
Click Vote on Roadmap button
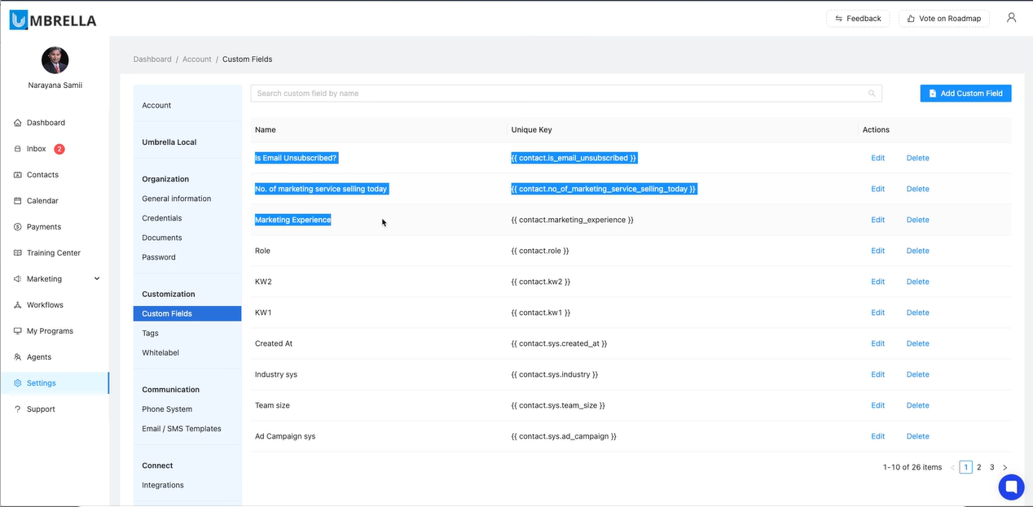pyautogui.click(x=943, y=18)
